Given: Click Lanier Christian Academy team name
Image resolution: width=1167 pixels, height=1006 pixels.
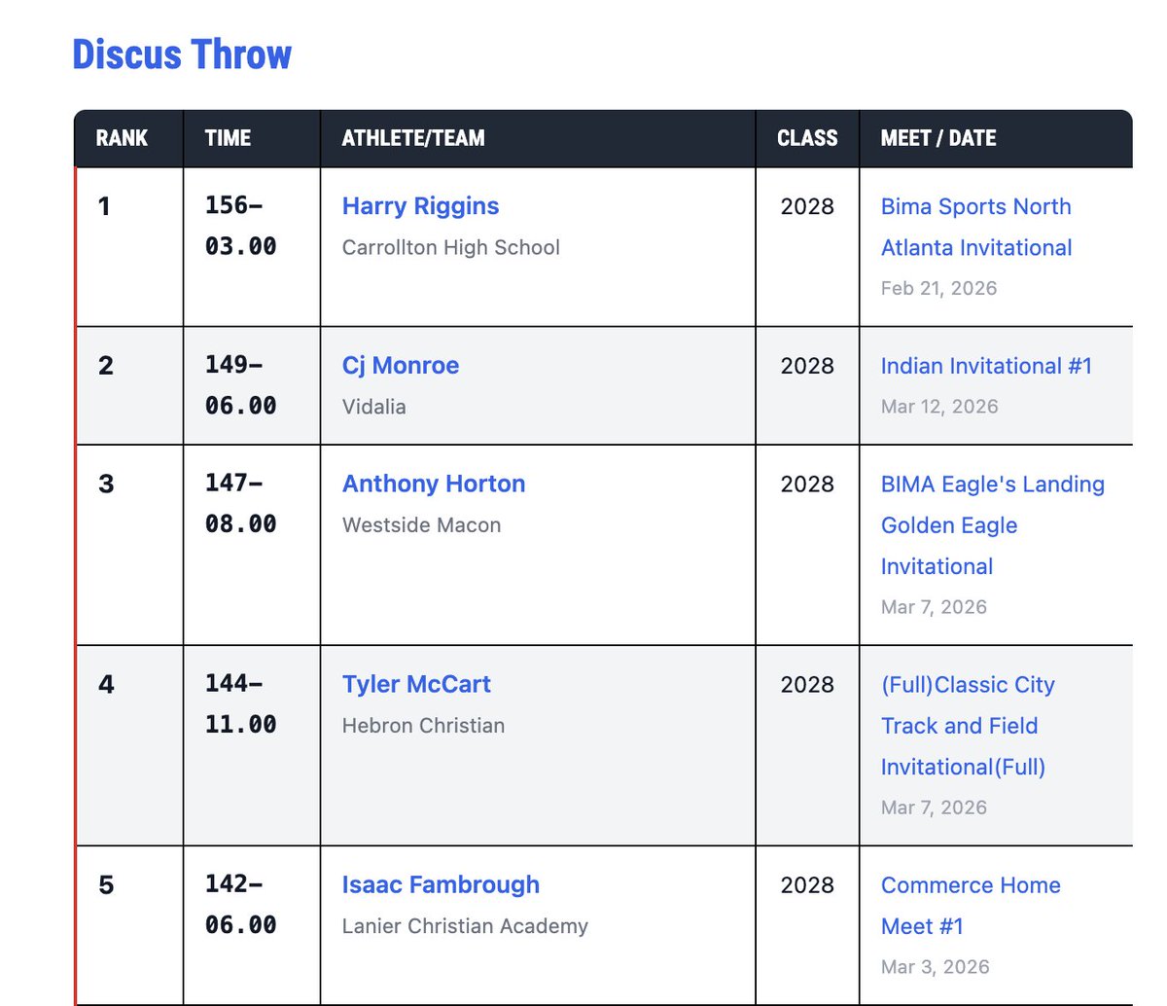Looking at the screenshot, I should click(465, 926).
